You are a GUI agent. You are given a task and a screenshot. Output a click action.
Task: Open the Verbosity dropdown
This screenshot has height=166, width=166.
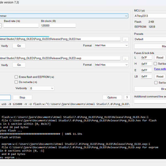pyautogui.click(x=42, y=88)
